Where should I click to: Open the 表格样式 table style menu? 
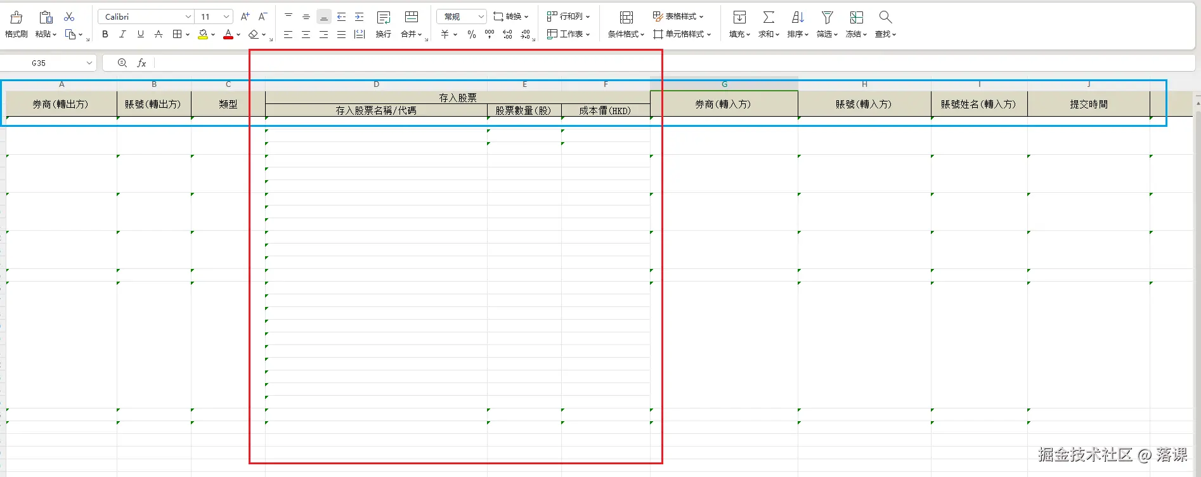(678, 16)
